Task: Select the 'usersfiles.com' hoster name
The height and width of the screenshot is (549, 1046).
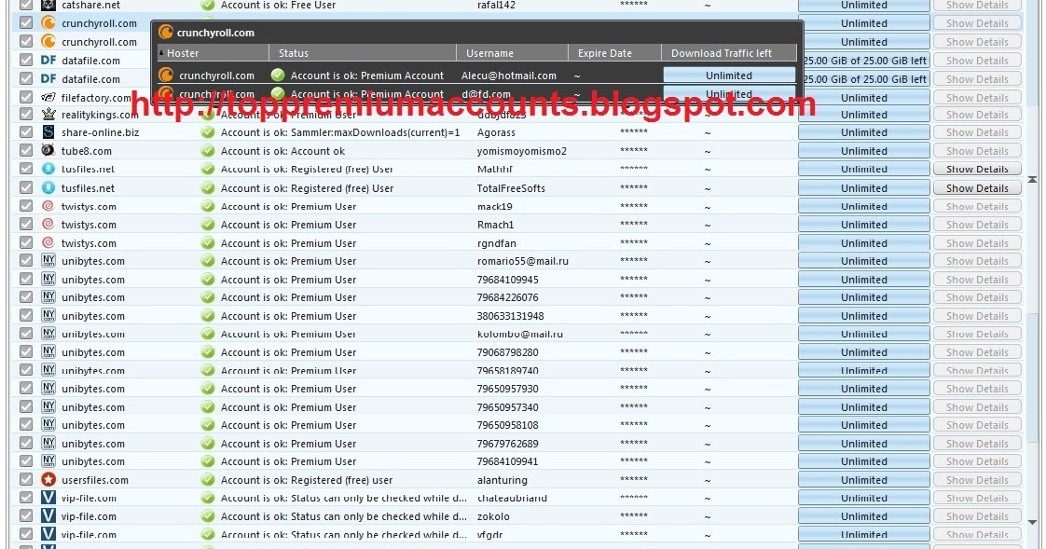Action: pos(95,480)
